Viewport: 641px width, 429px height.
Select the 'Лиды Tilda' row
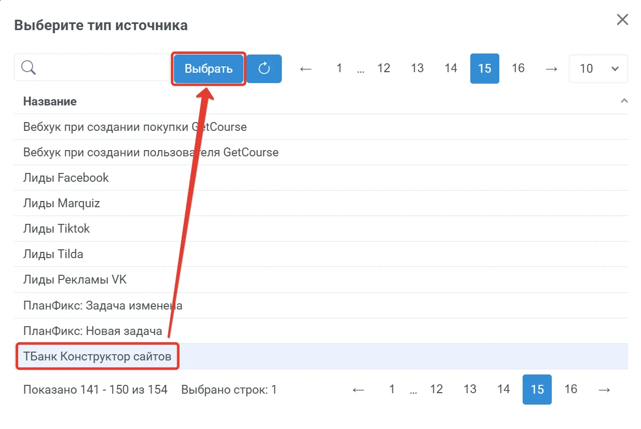[321, 254]
